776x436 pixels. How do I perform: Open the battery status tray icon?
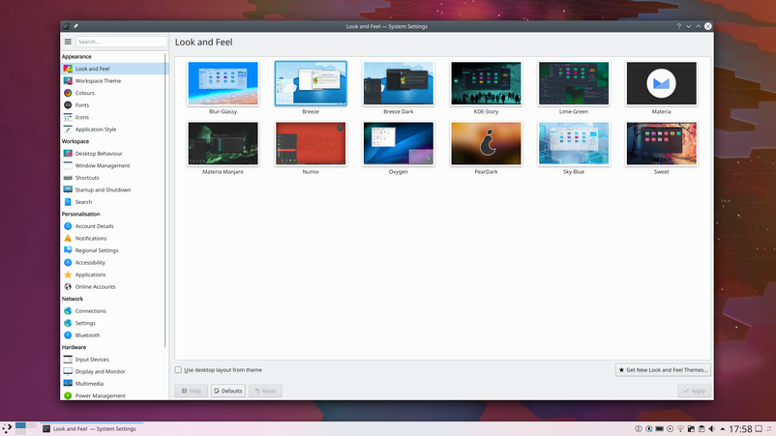pyautogui.click(x=660, y=428)
